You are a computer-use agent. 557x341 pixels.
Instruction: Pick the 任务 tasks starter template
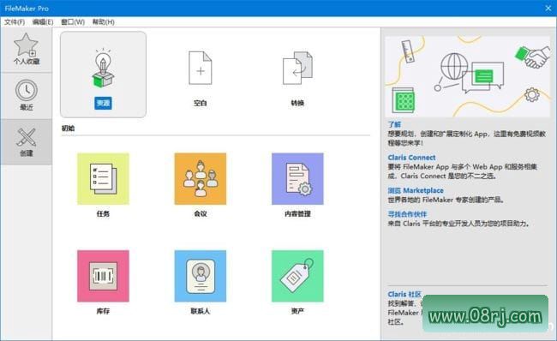click(x=103, y=179)
